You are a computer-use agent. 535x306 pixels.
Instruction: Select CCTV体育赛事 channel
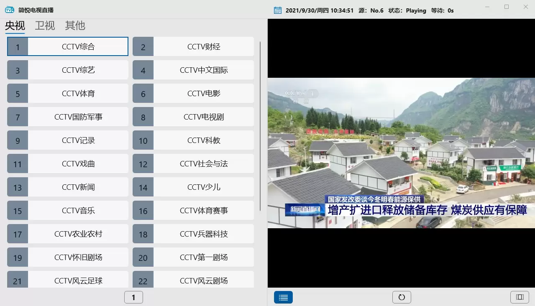[193, 210]
